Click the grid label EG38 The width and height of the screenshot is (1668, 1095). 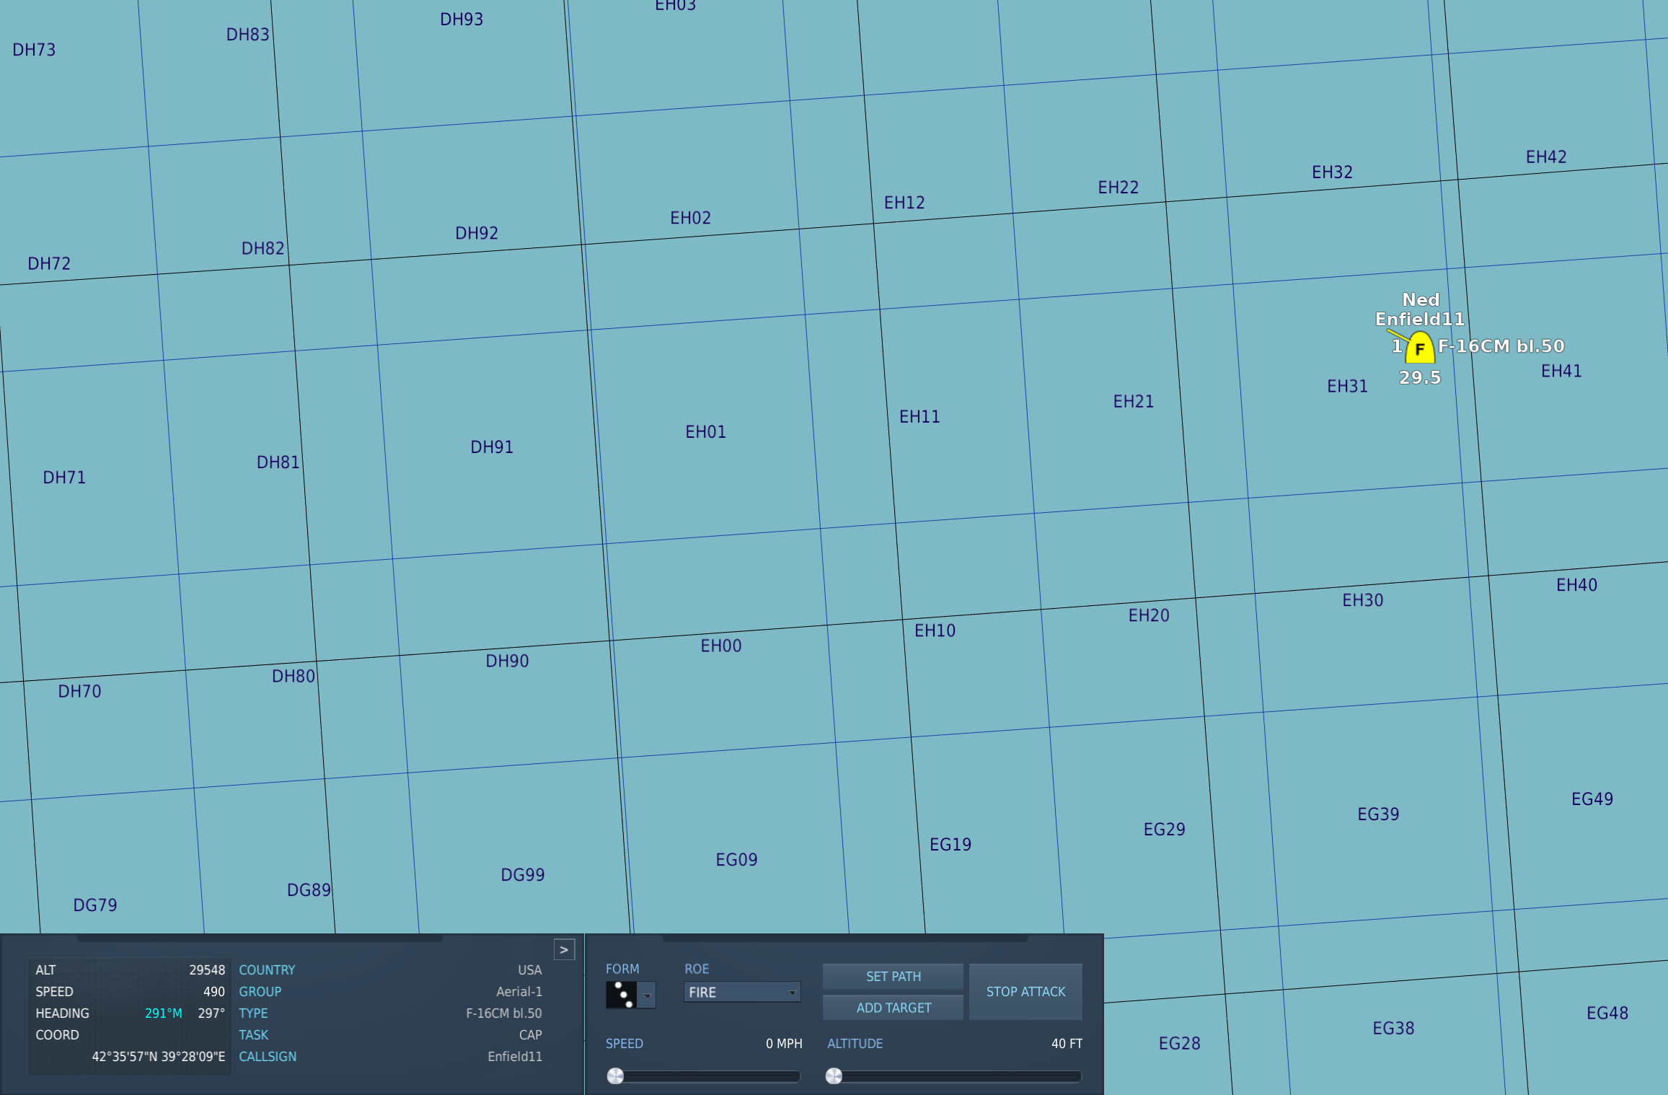(x=1393, y=1029)
